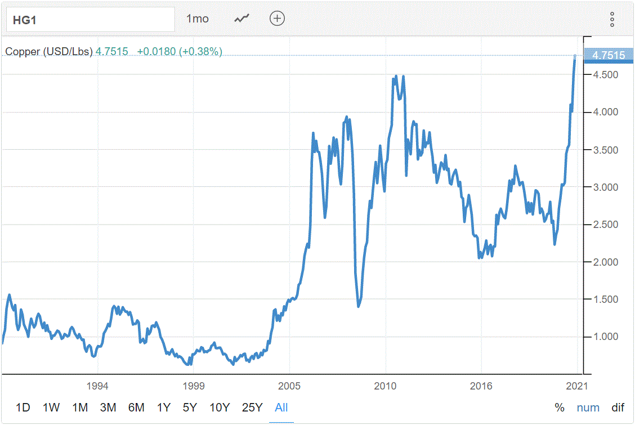Viewport: 635px width, 425px height.
Task: Open the chart type line icon
Action: pos(242,19)
